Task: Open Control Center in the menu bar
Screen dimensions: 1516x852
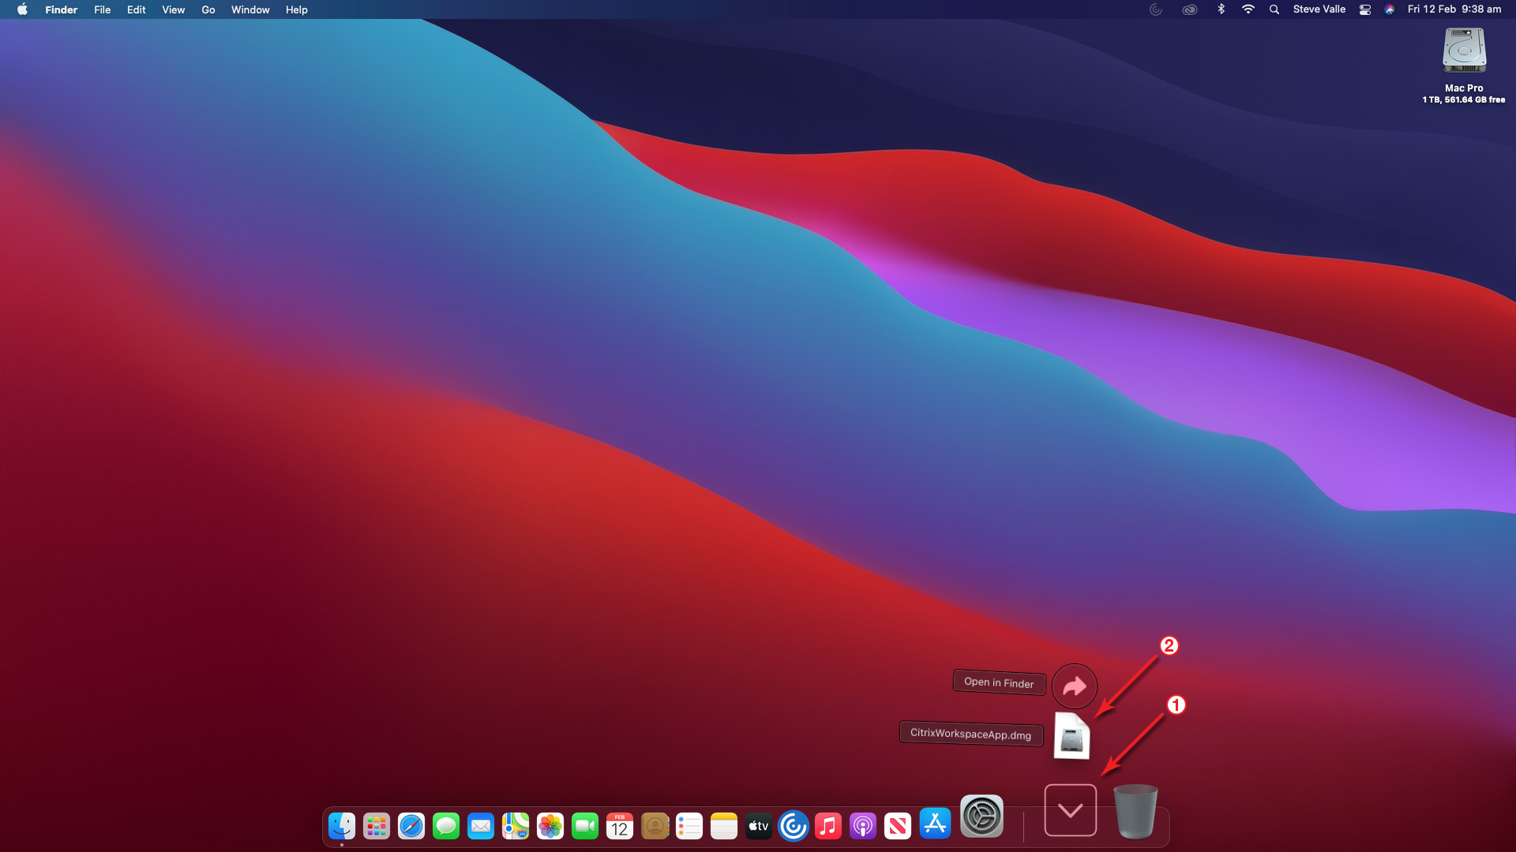Action: pos(1364,9)
